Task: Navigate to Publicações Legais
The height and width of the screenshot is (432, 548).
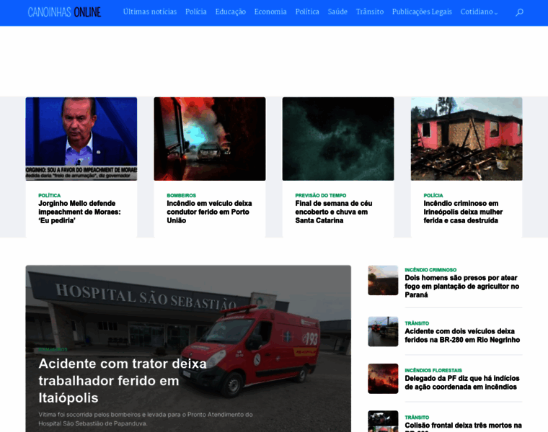Action: pyautogui.click(x=422, y=12)
